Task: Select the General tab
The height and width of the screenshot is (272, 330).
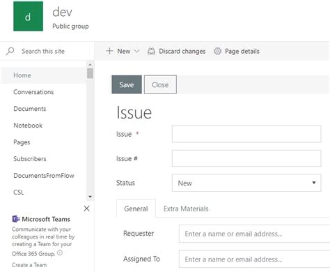Action: [136, 209]
